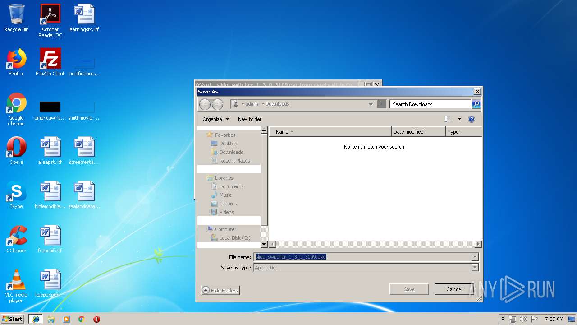Expand the view options dropdown arrow
Viewport: 577px width, 325px height.
pyautogui.click(x=459, y=119)
